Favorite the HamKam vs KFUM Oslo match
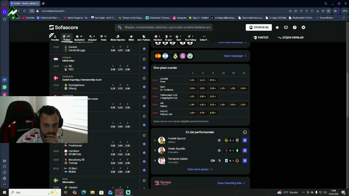The image size is (349, 196). 144,153
